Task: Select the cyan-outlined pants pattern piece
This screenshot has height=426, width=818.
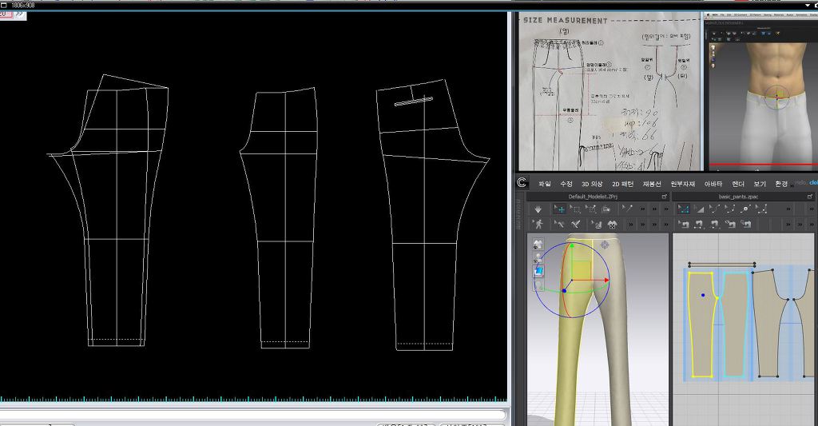Action: 737,324
